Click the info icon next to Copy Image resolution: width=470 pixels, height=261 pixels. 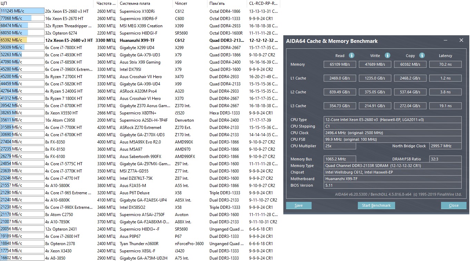click(x=422, y=55)
